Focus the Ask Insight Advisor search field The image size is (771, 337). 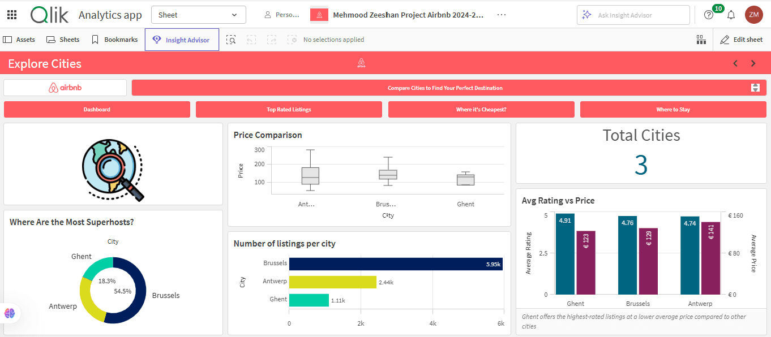pos(633,15)
